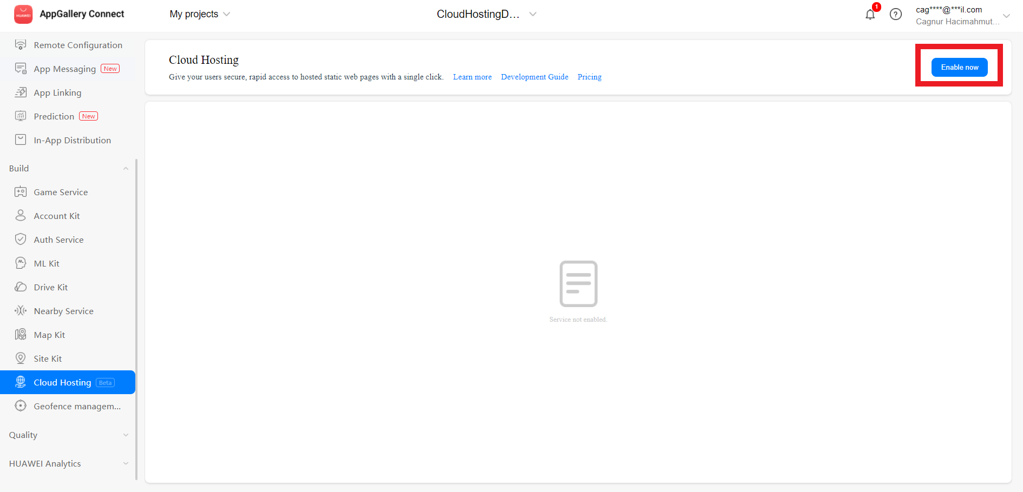
Task: Click the Cloud Hosting globe icon
Action: click(x=21, y=382)
